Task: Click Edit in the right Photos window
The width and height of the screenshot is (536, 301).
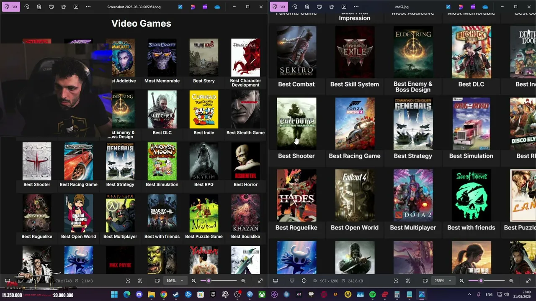Action: (278, 7)
